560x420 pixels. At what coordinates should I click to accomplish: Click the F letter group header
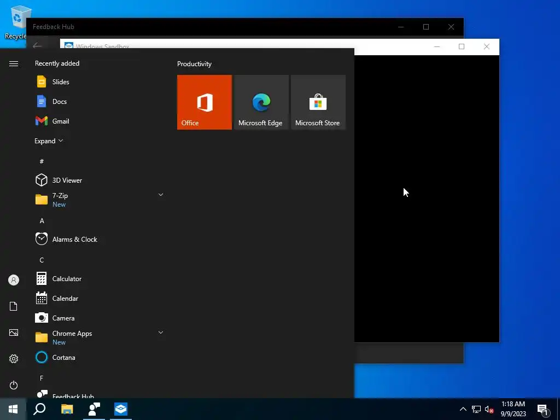tap(42, 378)
